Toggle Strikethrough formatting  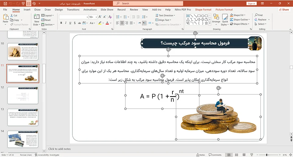click(79, 23)
